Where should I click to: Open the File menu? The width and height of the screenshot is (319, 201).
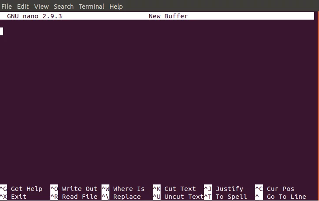(x=7, y=7)
